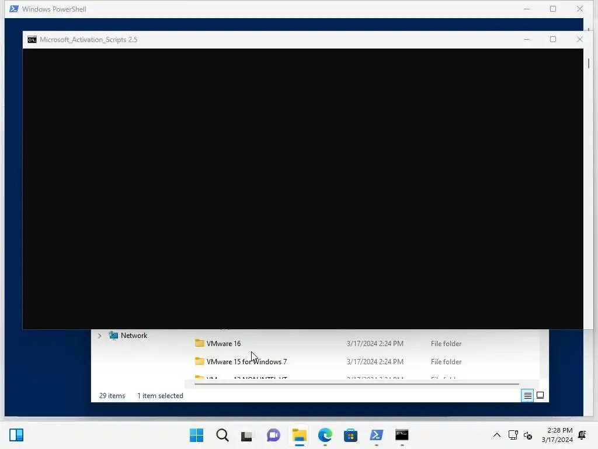Open Windows PowerShell title bar icon
Image resolution: width=598 pixels, height=449 pixels.
tap(14, 9)
